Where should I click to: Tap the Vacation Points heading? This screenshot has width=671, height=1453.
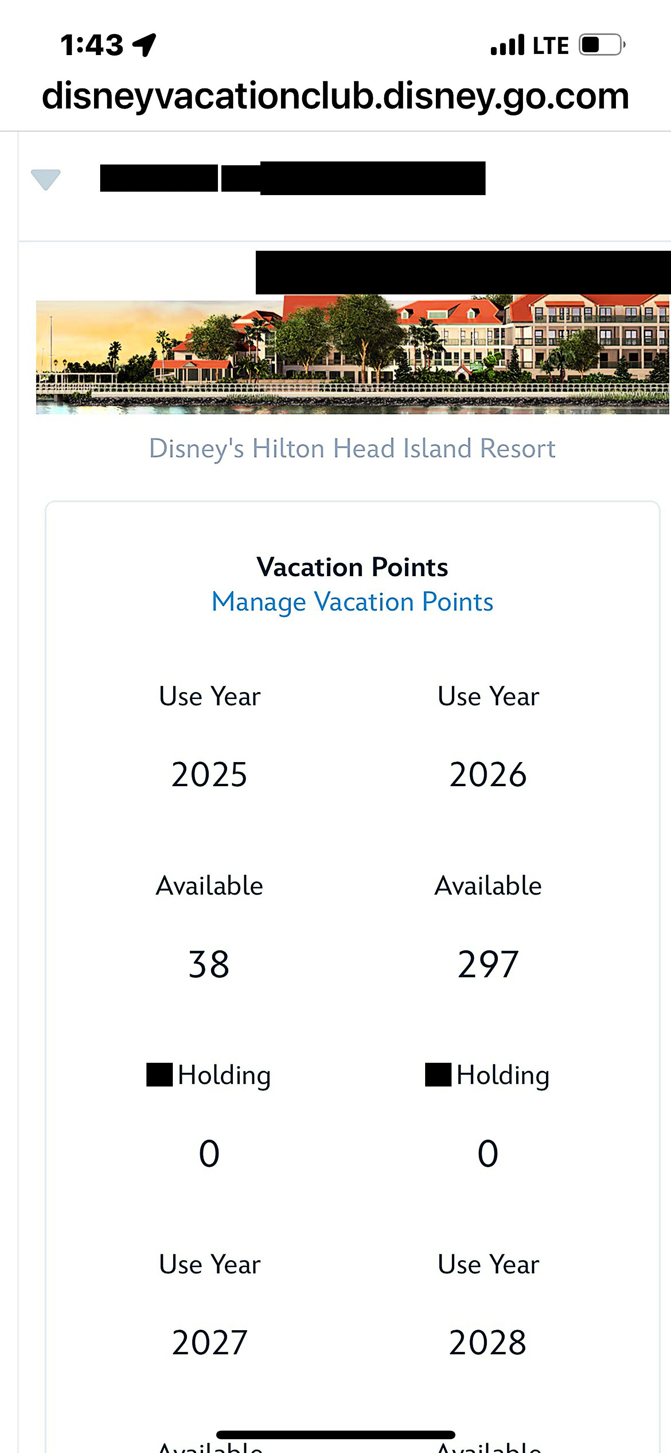click(353, 567)
